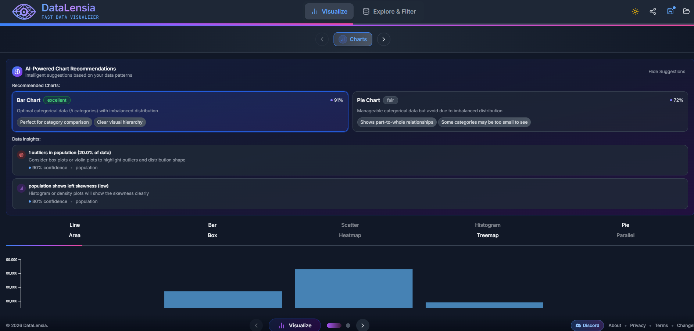This screenshot has width=694, height=331.
Task: Select the Line chart type
Action: [x=75, y=225]
